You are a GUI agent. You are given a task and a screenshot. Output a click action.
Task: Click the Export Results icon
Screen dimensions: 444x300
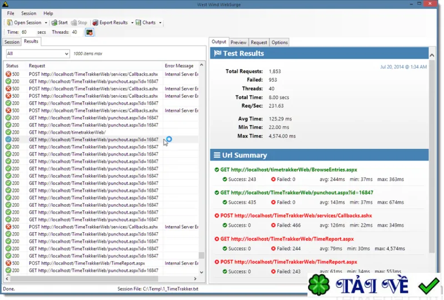[x=95, y=22]
